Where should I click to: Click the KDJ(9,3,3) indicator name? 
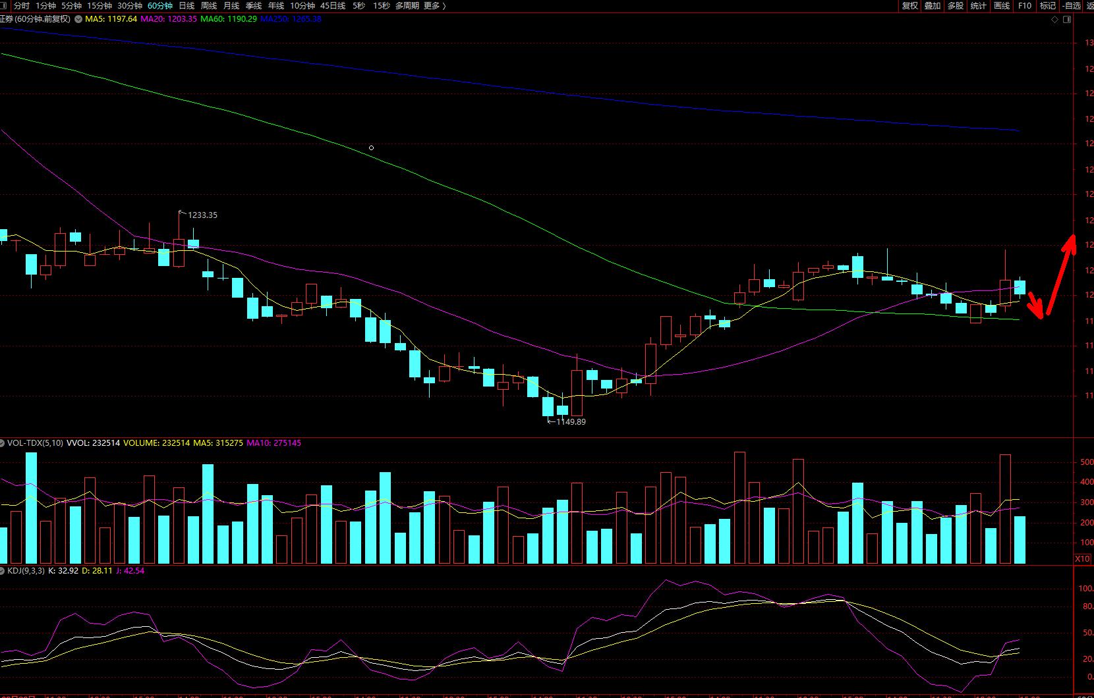[26, 571]
